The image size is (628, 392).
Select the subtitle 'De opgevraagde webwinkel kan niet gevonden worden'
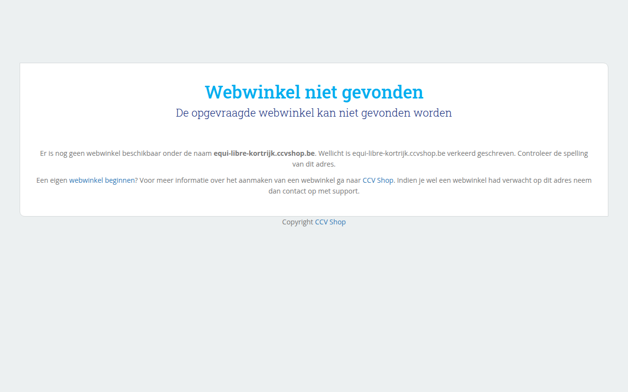point(314,113)
